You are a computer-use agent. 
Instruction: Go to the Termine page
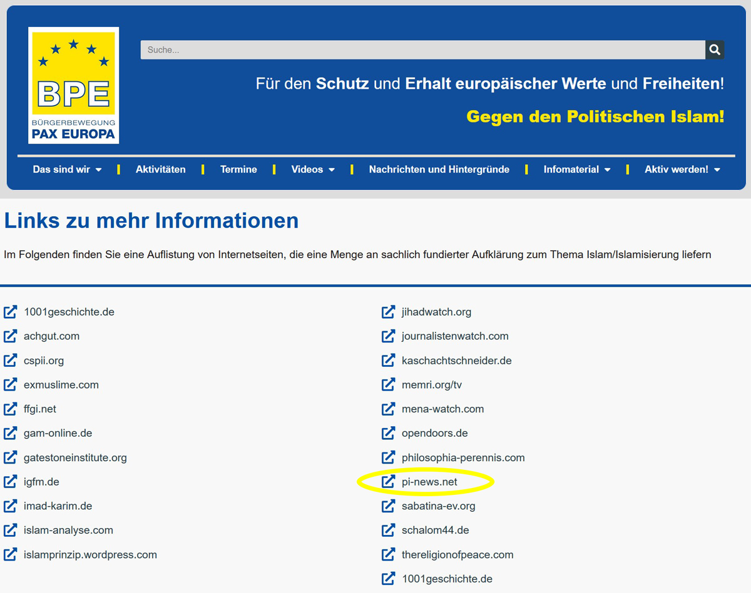point(238,169)
